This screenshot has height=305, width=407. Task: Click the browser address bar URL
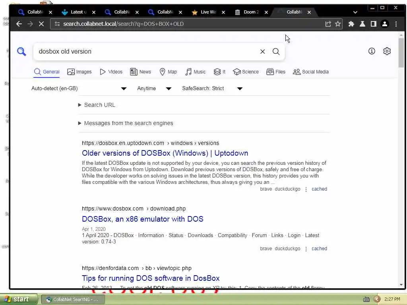pyautogui.click(x=123, y=24)
